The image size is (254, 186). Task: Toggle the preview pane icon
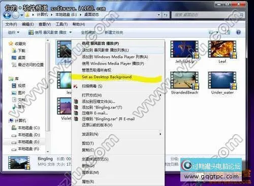click(x=228, y=32)
